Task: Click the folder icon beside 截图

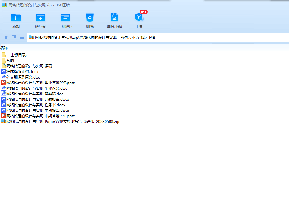Action: (3, 60)
